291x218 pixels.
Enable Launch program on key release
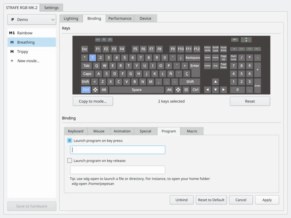[x=70, y=161]
